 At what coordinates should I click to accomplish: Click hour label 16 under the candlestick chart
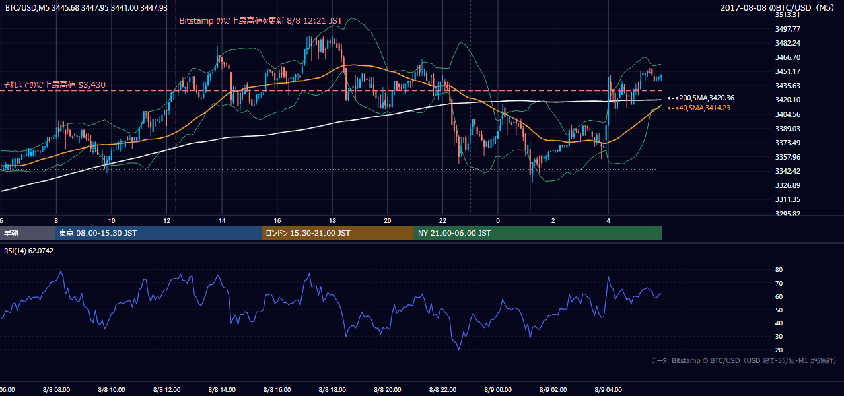tap(277, 220)
